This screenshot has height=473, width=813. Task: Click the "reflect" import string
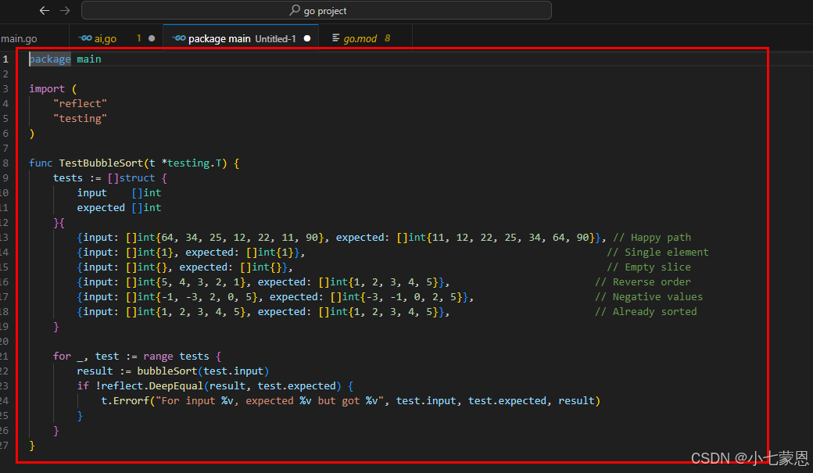point(80,104)
